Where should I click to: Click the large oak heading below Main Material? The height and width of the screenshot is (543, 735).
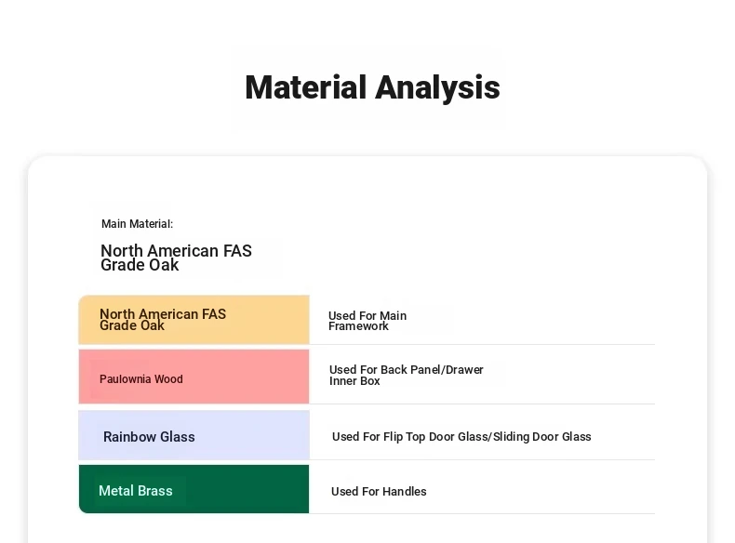(176, 258)
